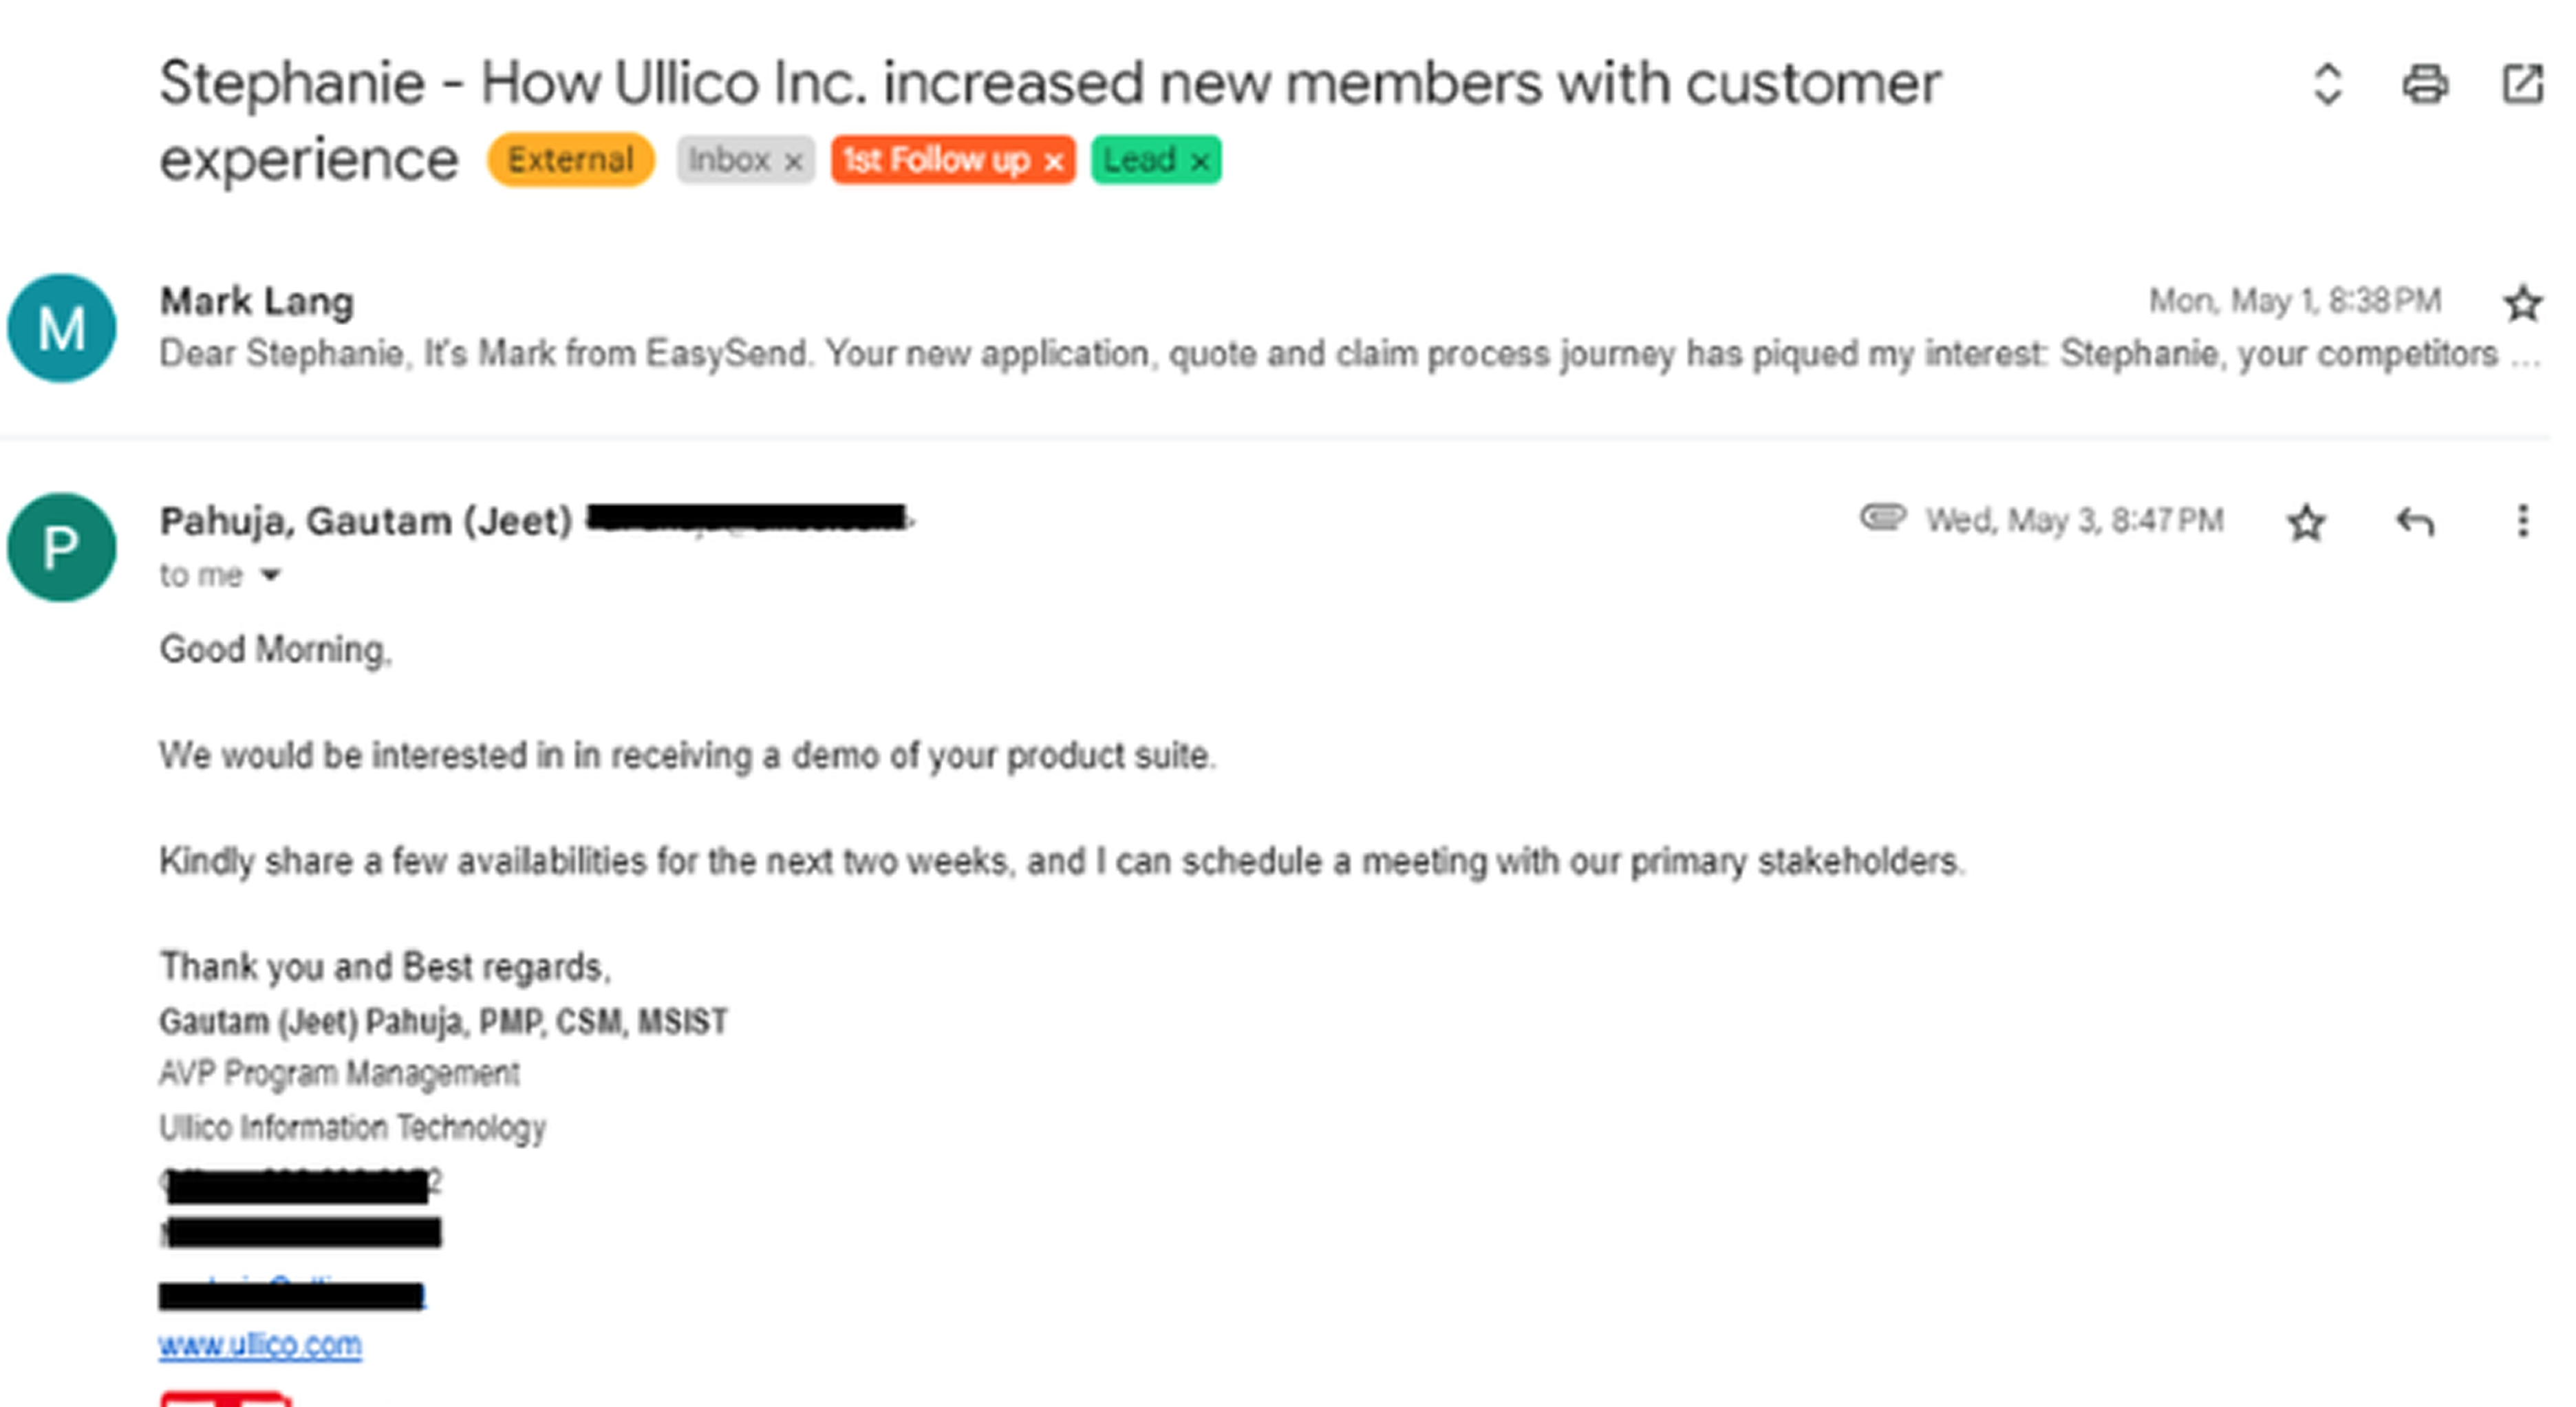
Task: Select the External label tag
Action: [571, 160]
